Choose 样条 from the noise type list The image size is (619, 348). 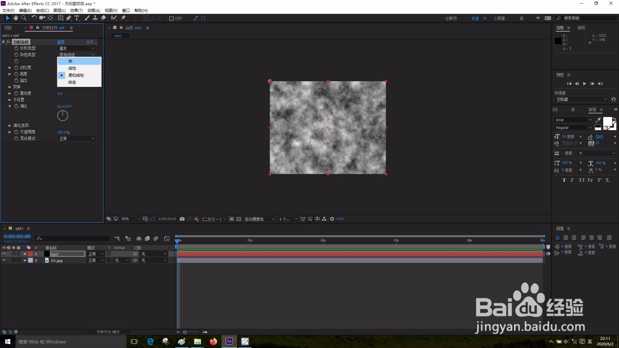pos(79,82)
